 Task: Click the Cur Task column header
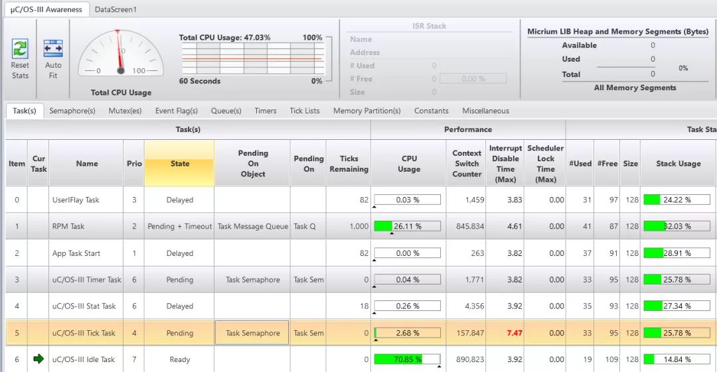pyautogui.click(x=39, y=163)
